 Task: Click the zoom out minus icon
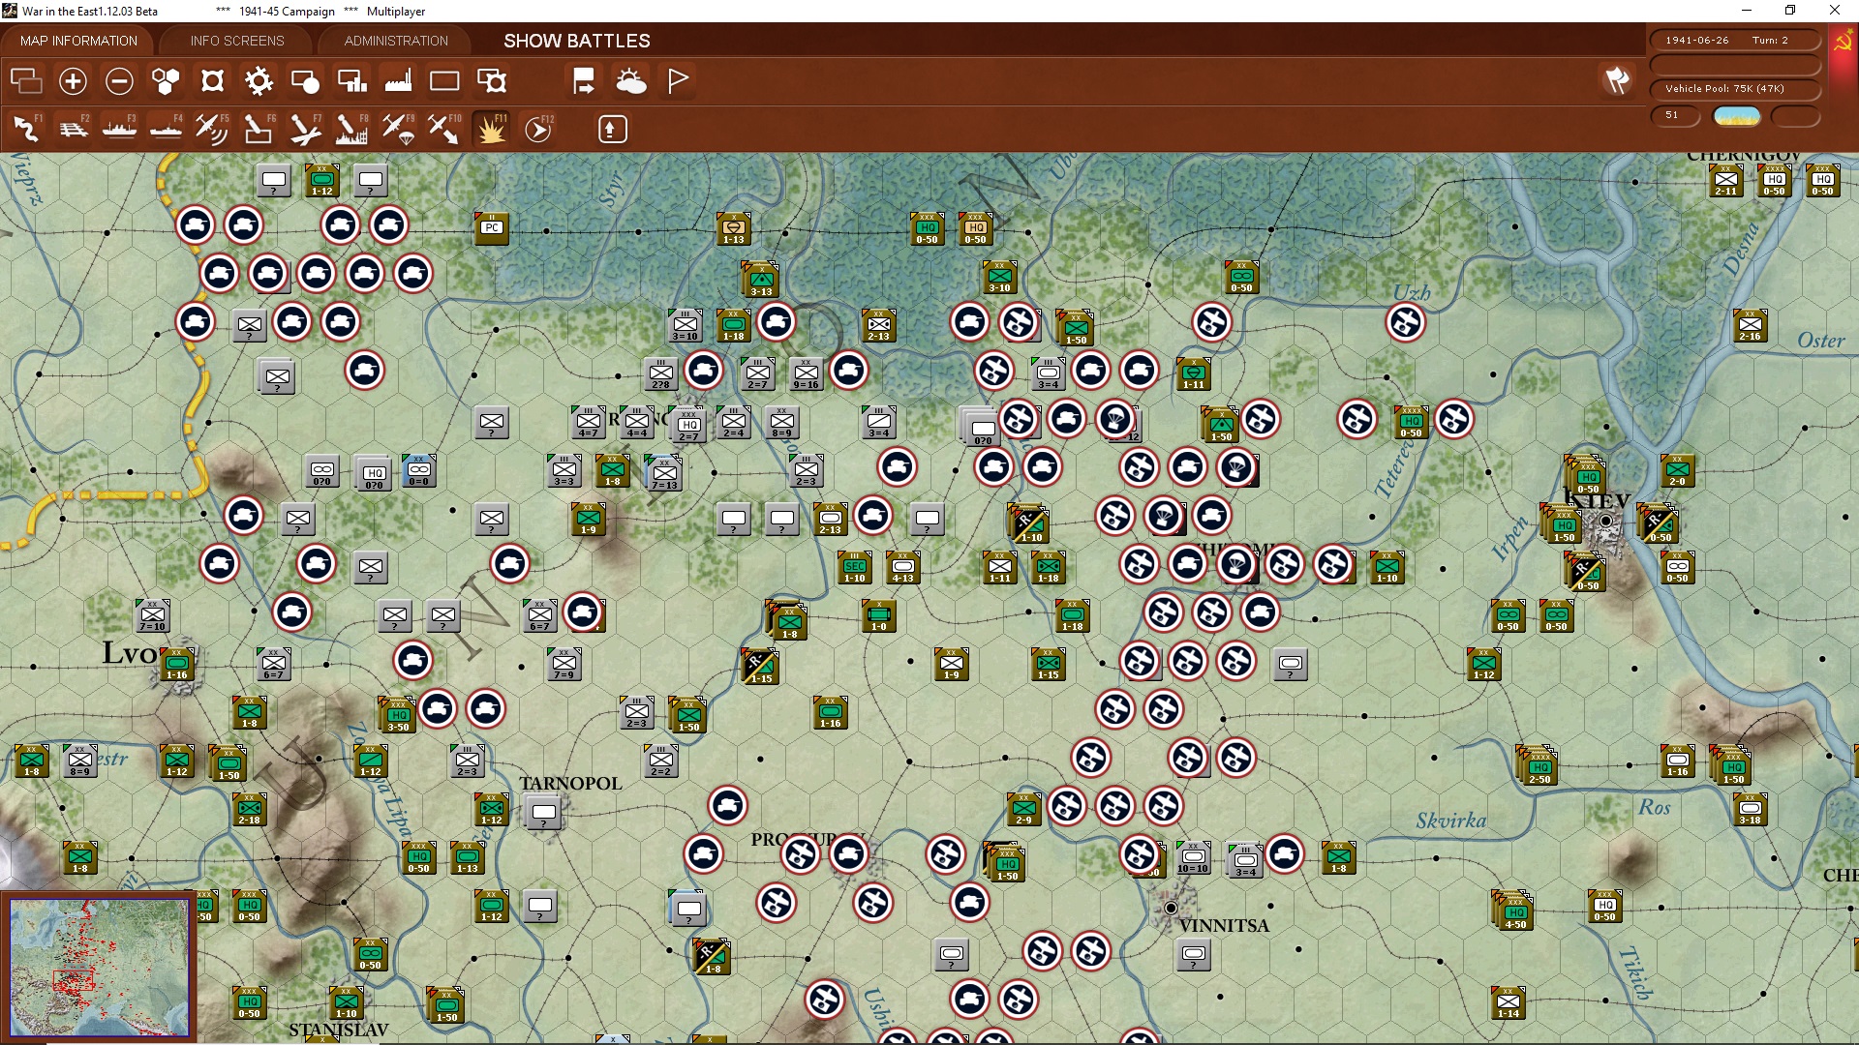119,81
